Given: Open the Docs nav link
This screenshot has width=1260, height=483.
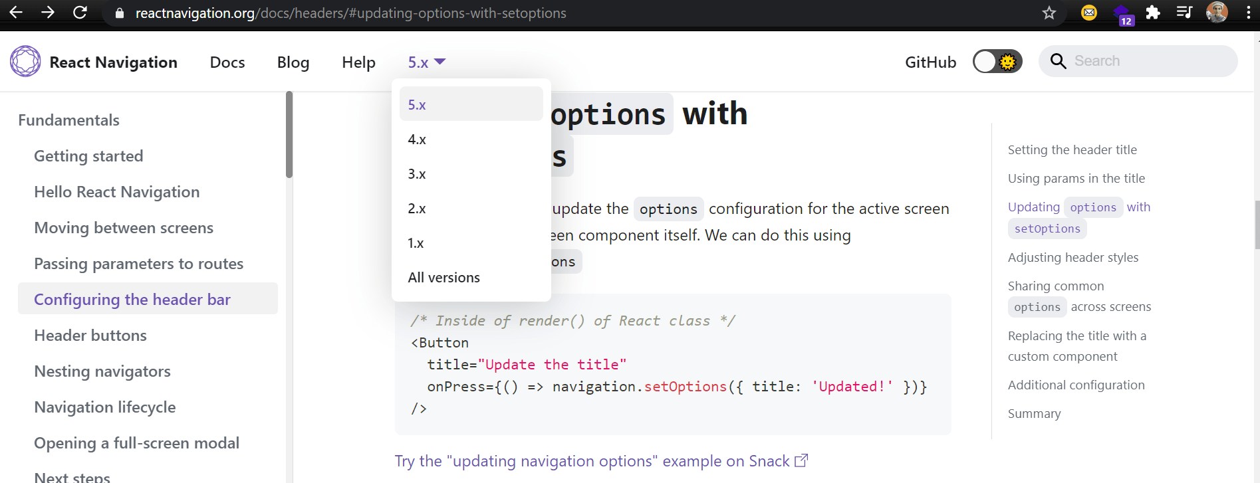Looking at the screenshot, I should [227, 62].
